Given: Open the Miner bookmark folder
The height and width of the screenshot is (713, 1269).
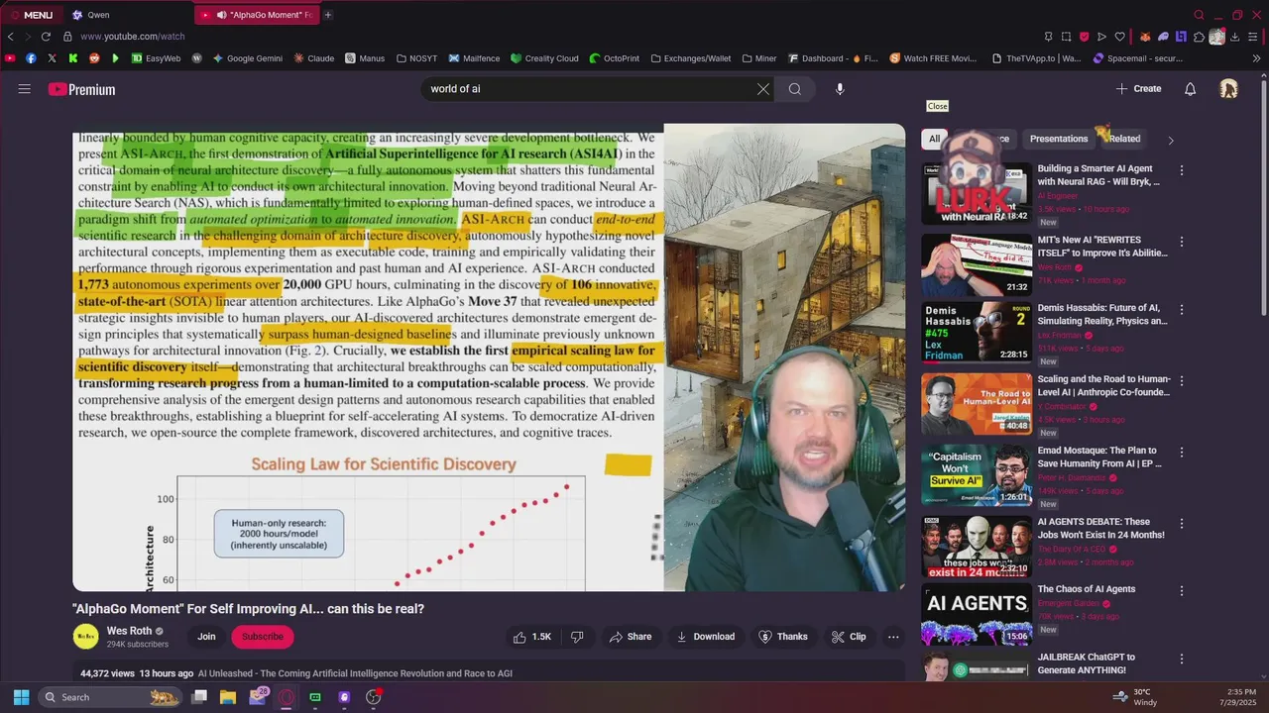Looking at the screenshot, I should (758, 58).
